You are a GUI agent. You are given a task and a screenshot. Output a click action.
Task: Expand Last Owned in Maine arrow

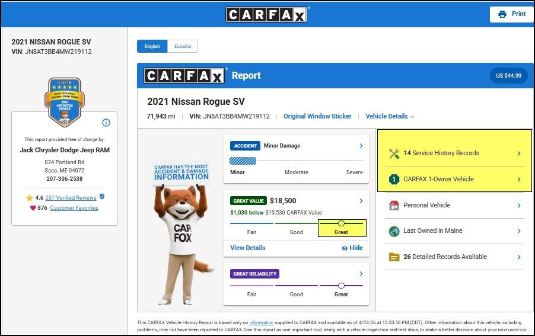(x=518, y=231)
